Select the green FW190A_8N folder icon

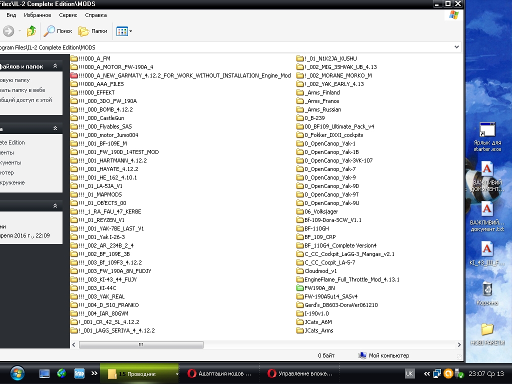(x=300, y=288)
